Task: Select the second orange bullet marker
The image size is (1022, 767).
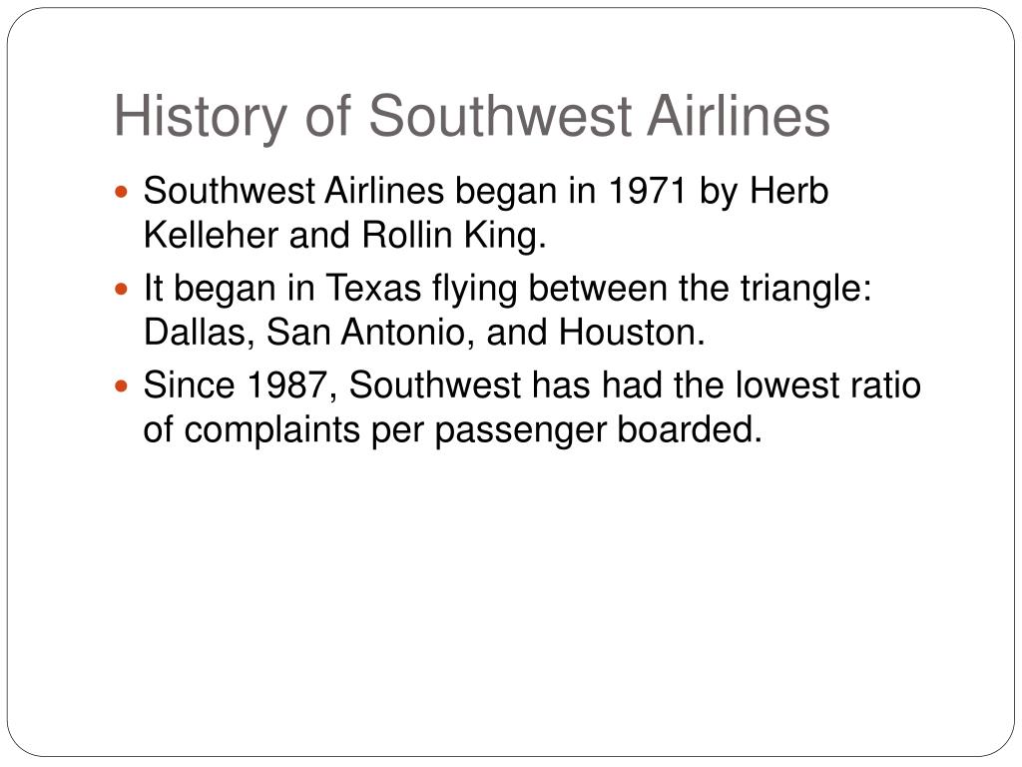Action: (x=121, y=289)
